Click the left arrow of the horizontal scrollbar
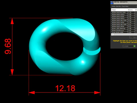The height and width of the screenshot is (103, 137). pos(112,34)
